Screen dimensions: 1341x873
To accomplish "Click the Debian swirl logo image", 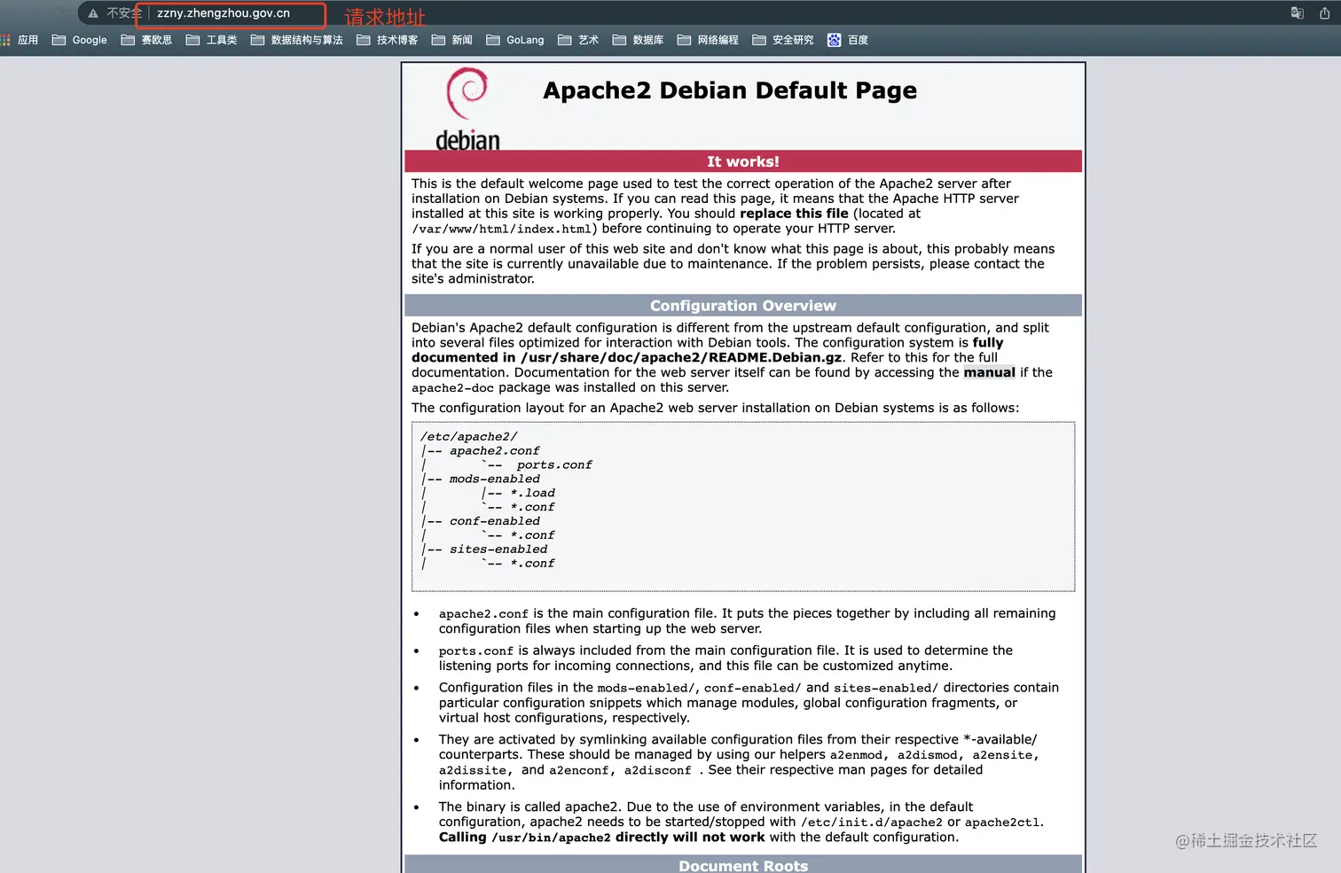I will (x=467, y=108).
